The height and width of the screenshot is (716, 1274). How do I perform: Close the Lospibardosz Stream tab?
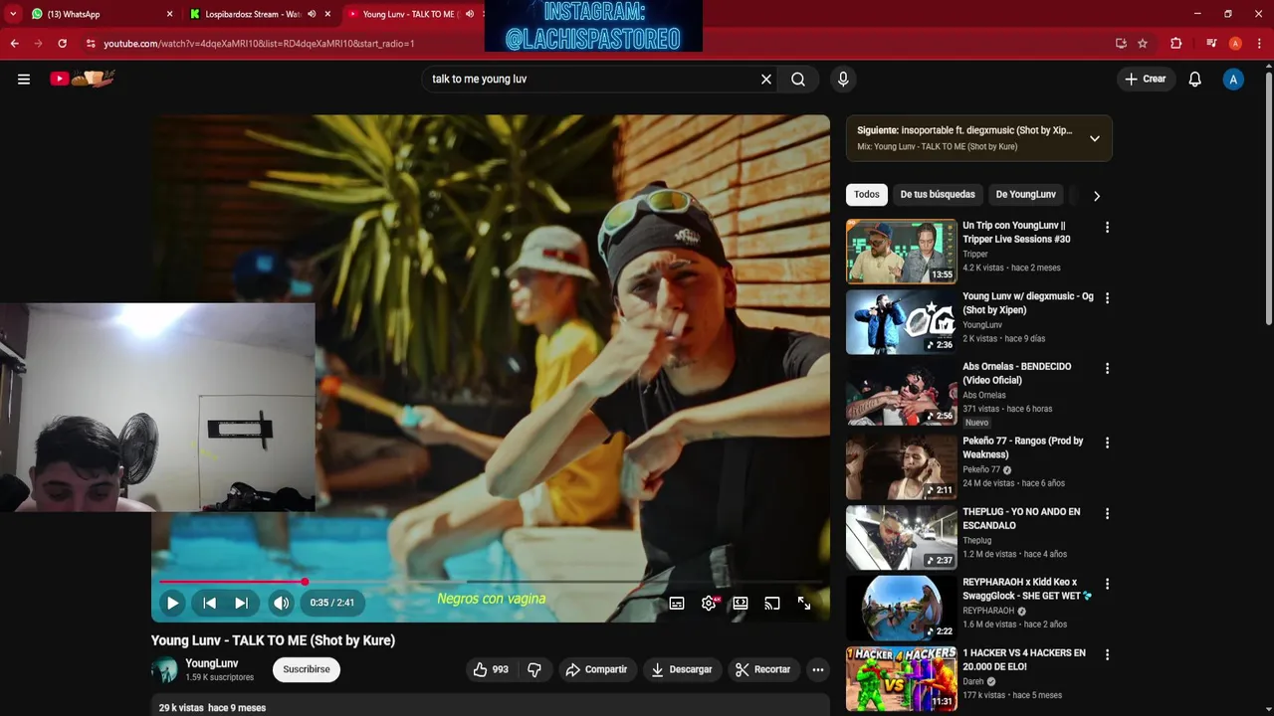tap(327, 14)
